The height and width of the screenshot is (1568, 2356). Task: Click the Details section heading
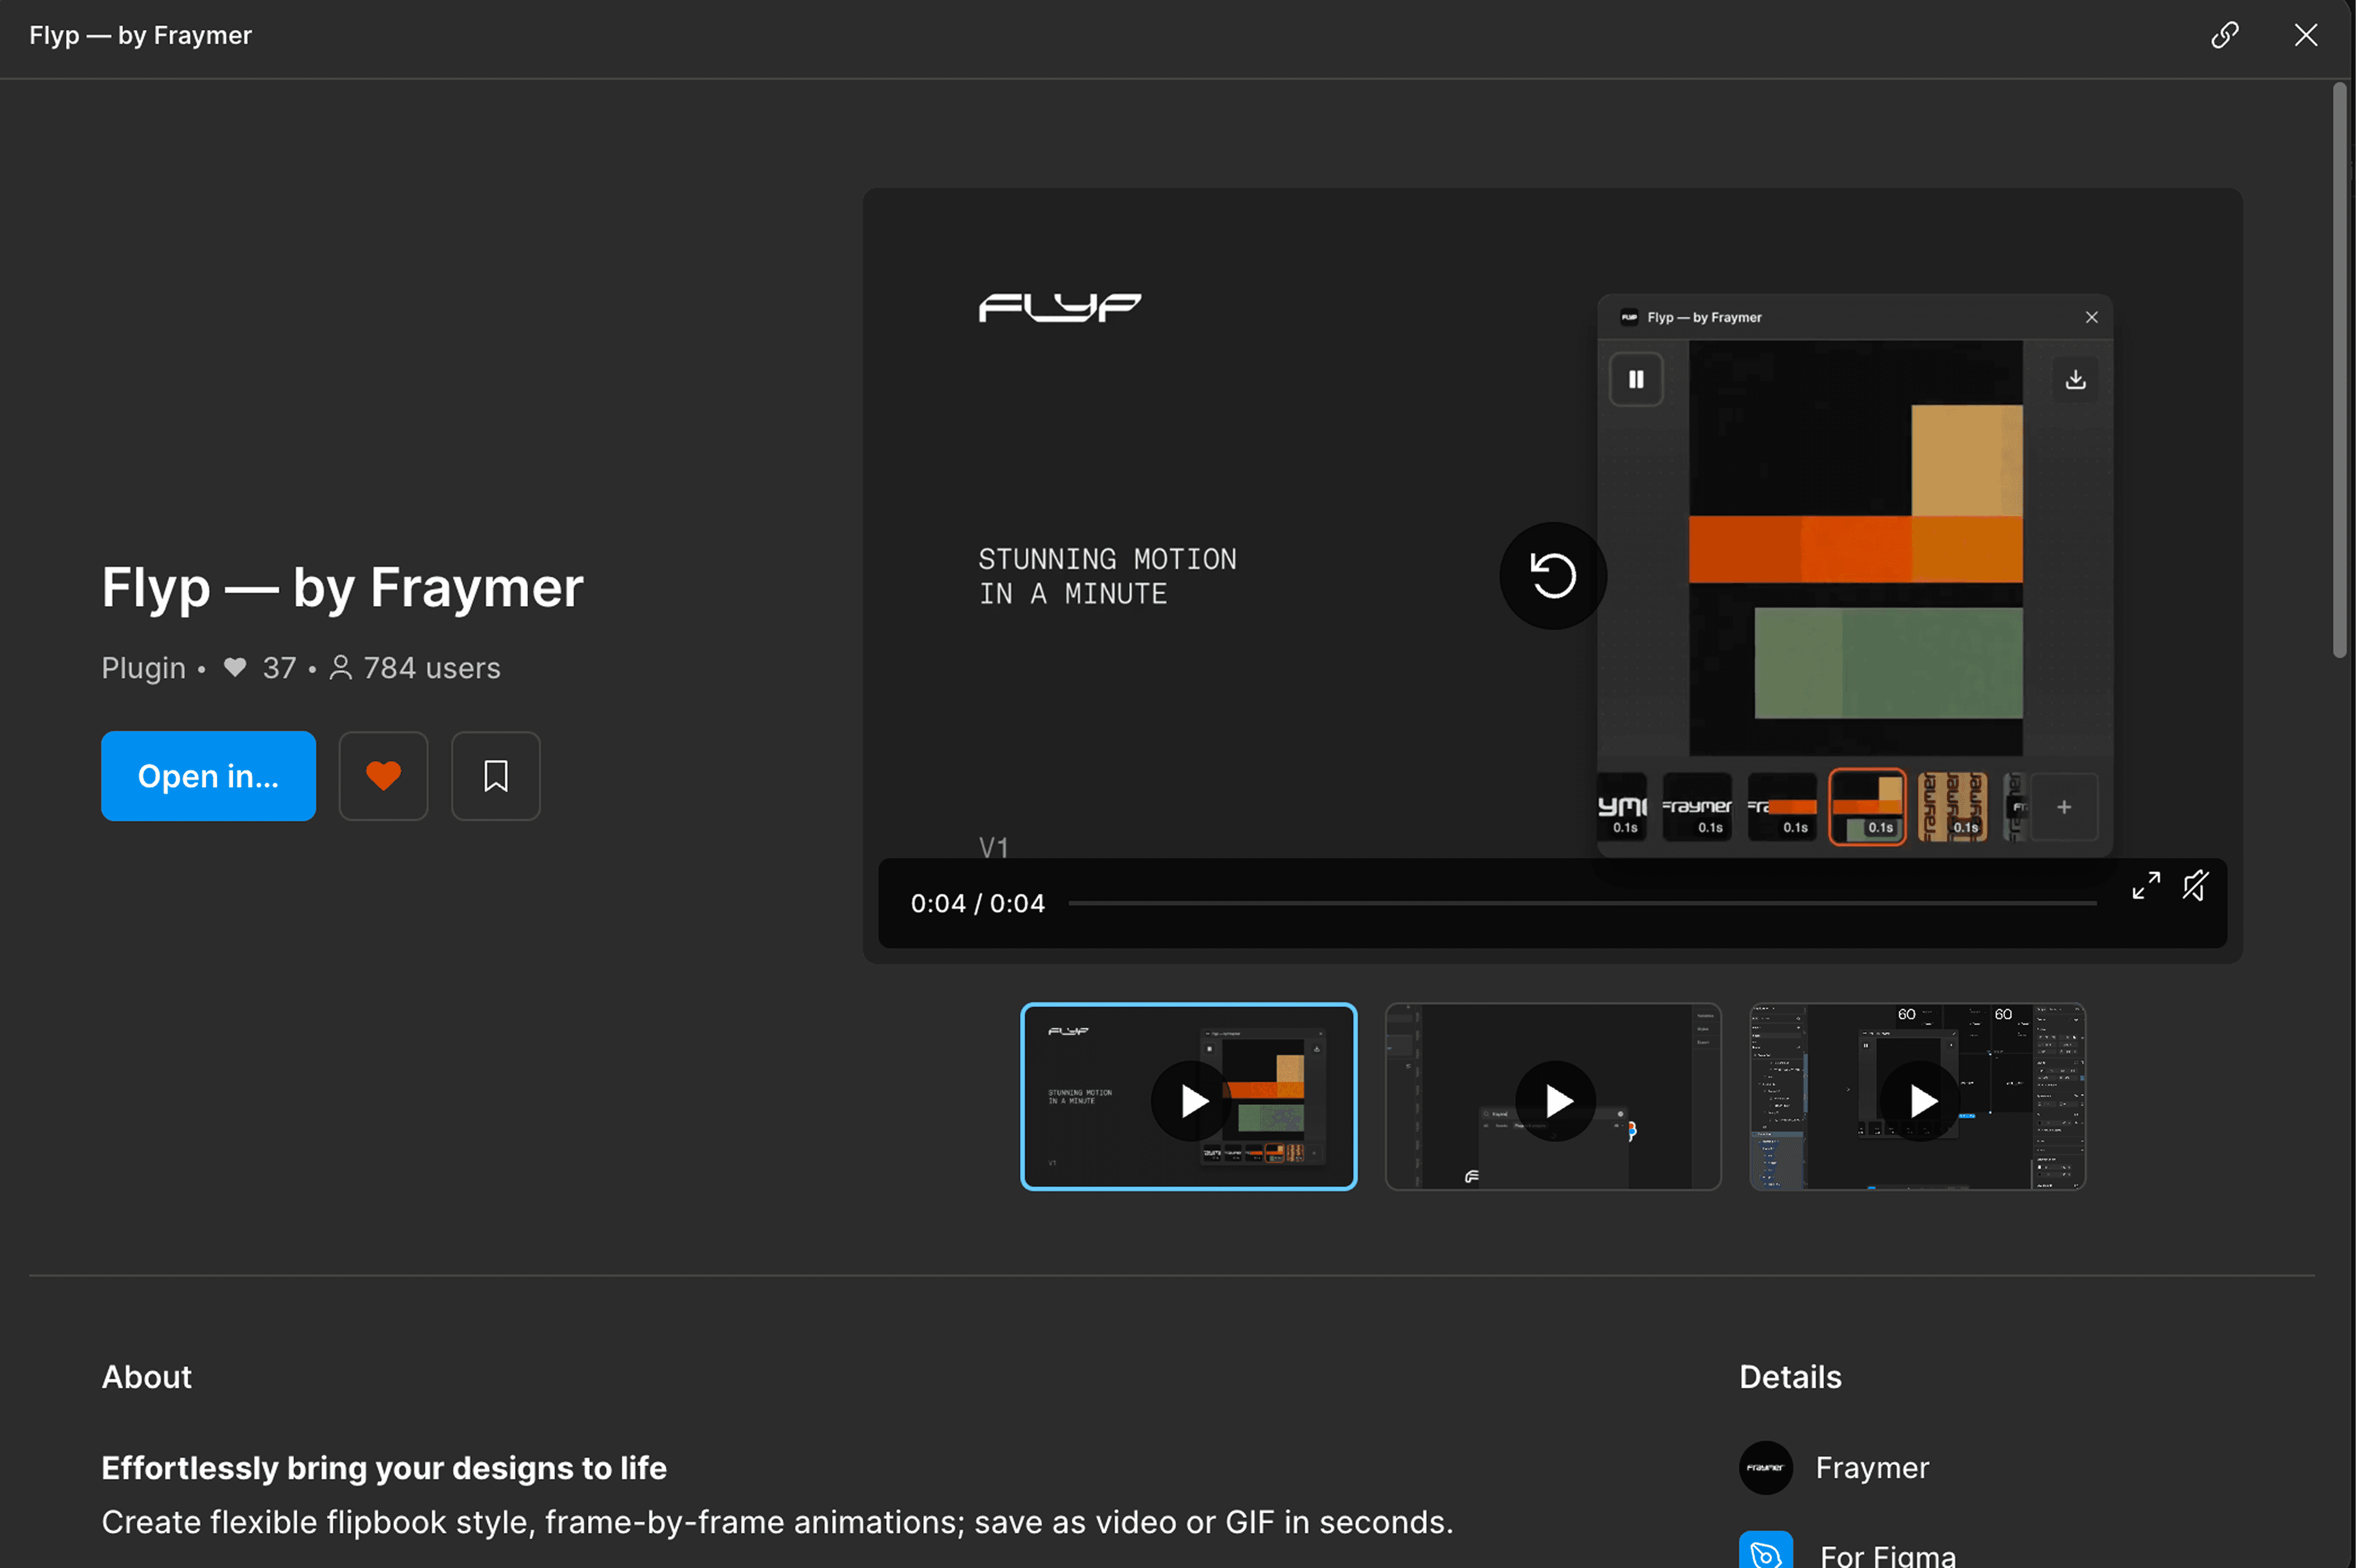[1790, 1377]
